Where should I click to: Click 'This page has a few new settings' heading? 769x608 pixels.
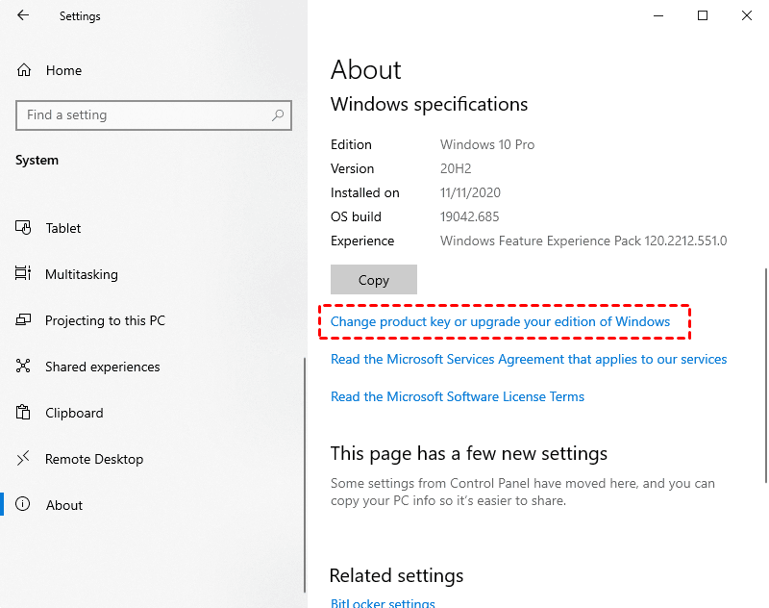click(469, 454)
